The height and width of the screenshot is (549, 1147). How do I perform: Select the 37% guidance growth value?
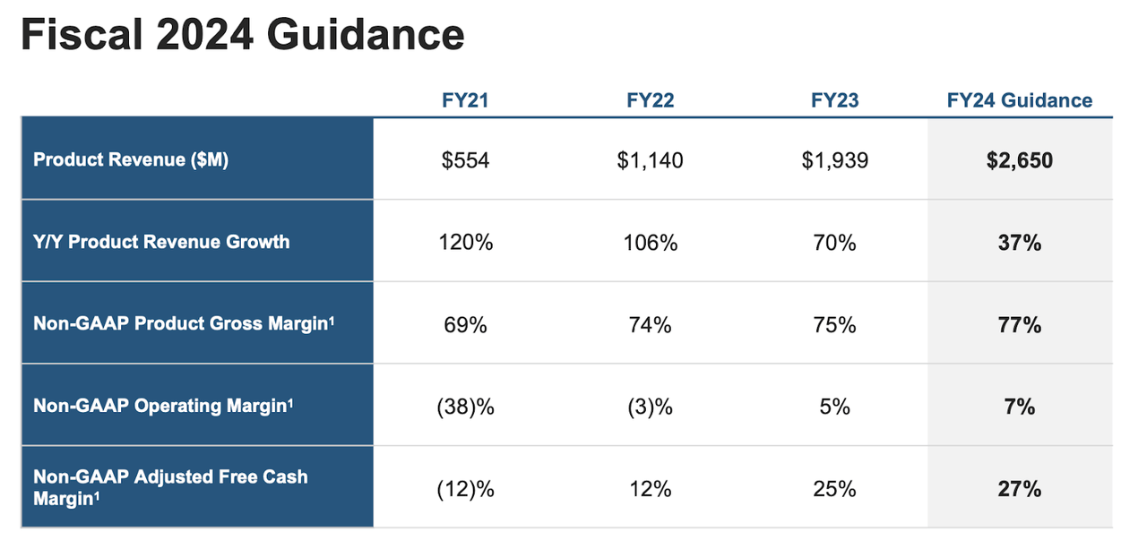point(1020,242)
